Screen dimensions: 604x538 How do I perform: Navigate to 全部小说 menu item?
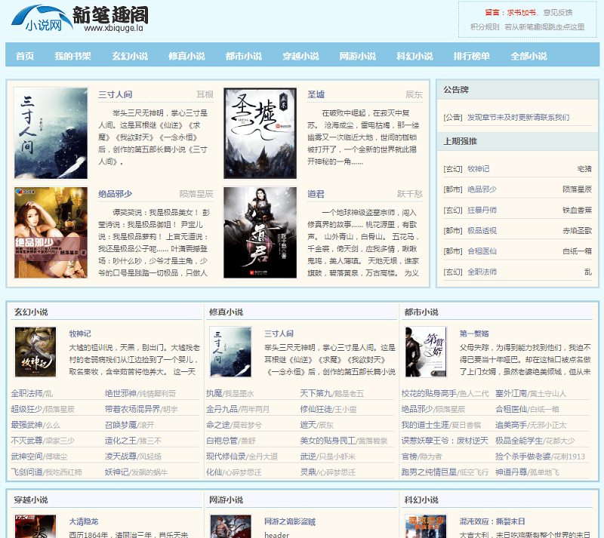click(528, 56)
